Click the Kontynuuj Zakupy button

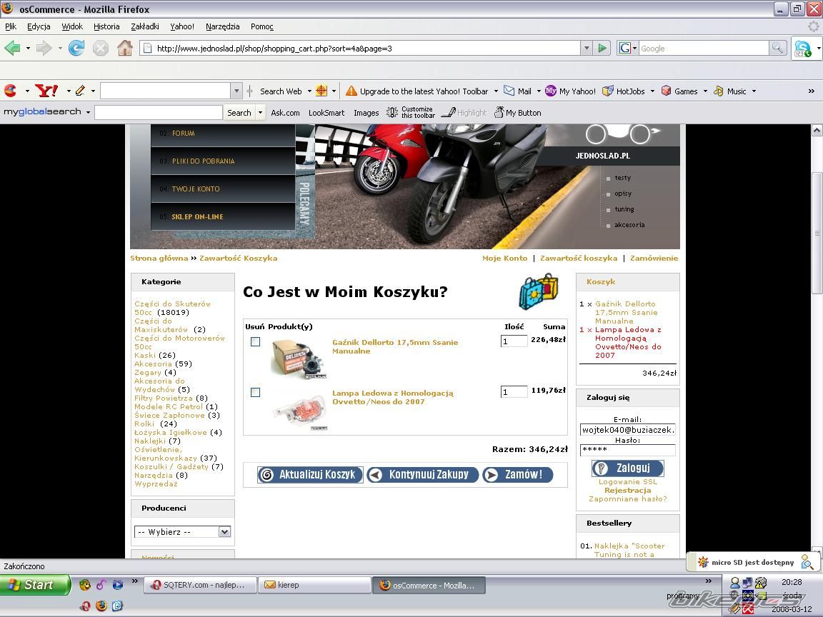tap(423, 475)
